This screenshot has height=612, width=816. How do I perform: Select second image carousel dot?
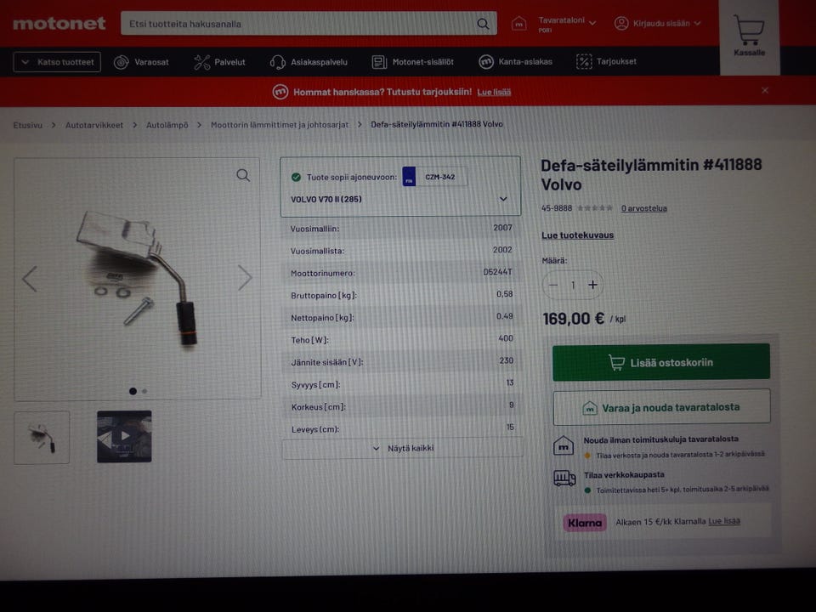[x=144, y=391]
